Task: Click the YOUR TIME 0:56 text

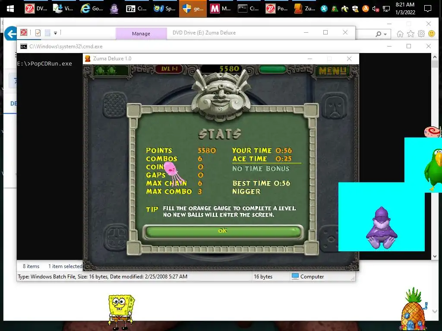Action: click(x=262, y=150)
